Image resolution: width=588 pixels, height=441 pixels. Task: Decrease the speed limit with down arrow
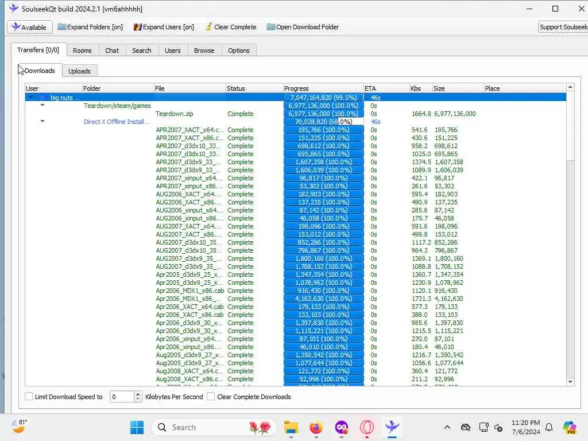point(138,399)
